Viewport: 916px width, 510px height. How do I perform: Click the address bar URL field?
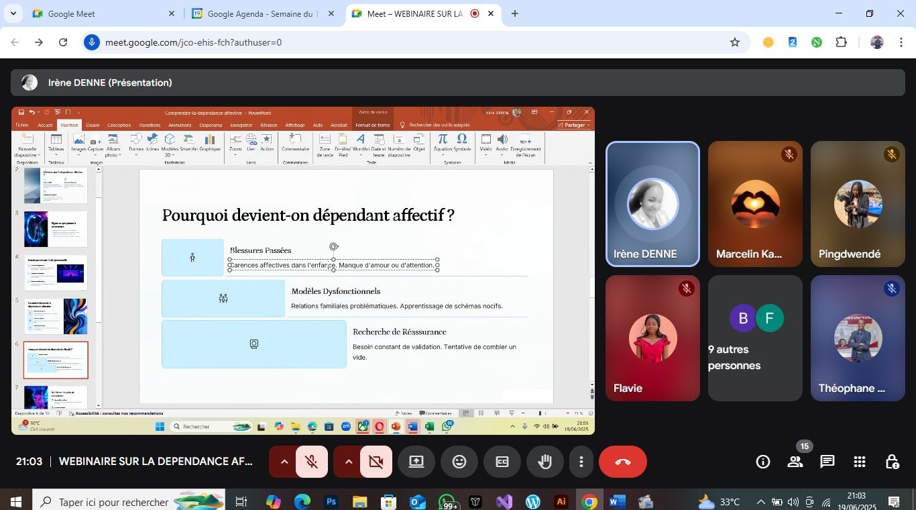click(x=402, y=42)
